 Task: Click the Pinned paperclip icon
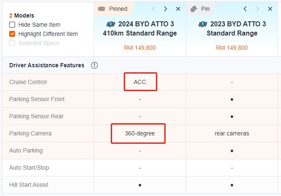tap(102, 9)
